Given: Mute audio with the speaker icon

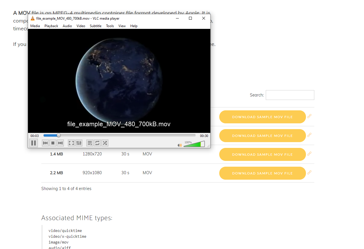Looking at the screenshot, I should pos(180,145).
